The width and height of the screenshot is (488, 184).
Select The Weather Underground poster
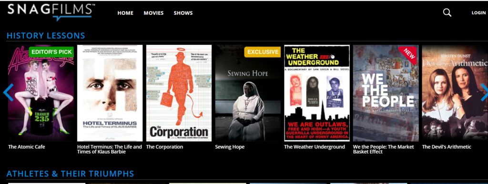click(x=317, y=93)
